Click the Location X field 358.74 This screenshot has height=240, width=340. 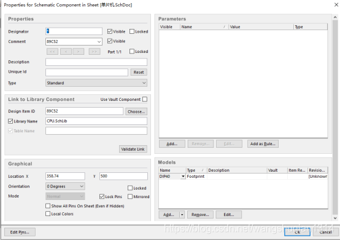tap(65, 176)
